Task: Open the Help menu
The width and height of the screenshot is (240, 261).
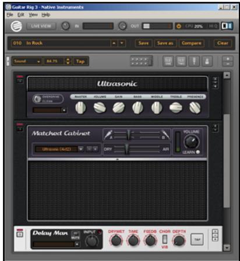Action: click(x=46, y=15)
